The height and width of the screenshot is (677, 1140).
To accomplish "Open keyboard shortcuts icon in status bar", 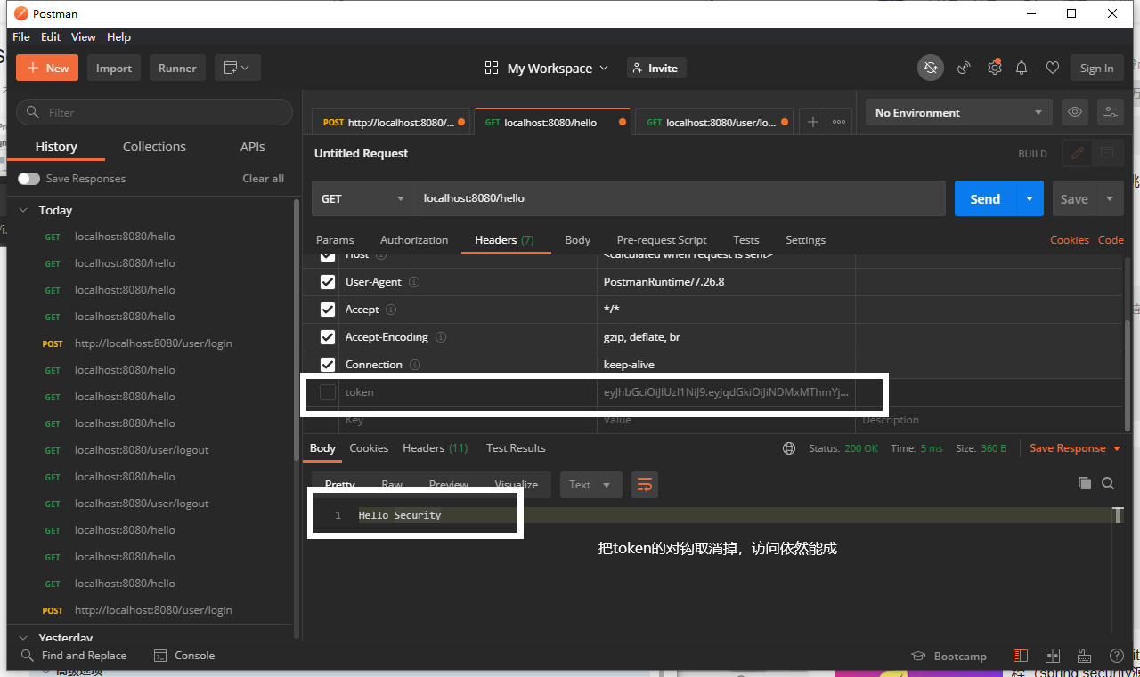I will click(x=1085, y=656).
